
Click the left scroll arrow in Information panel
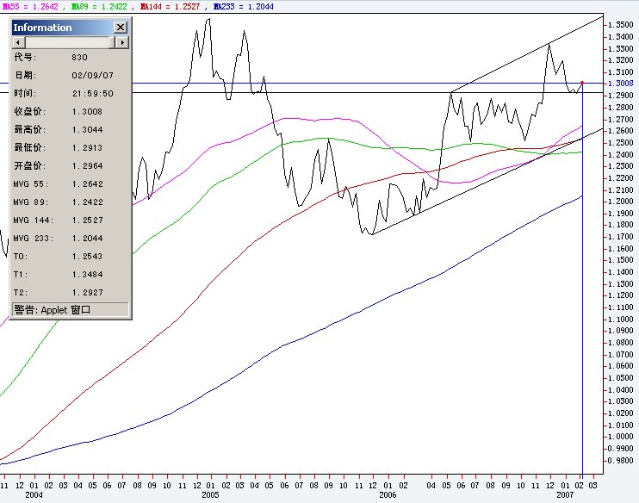pos(18,42)
